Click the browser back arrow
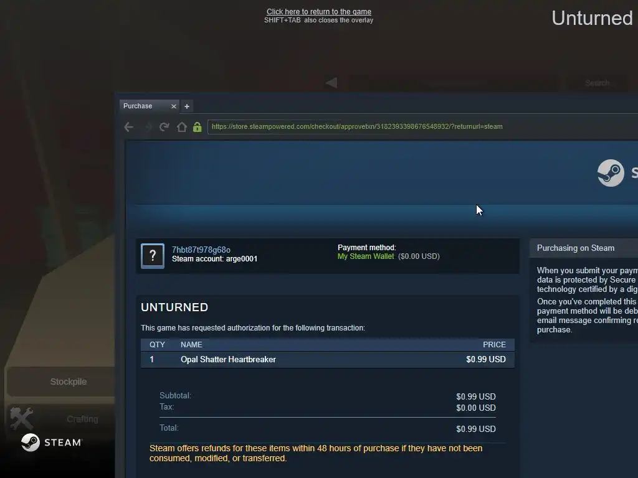Screen dimensions: 638x478 point(128,127)
